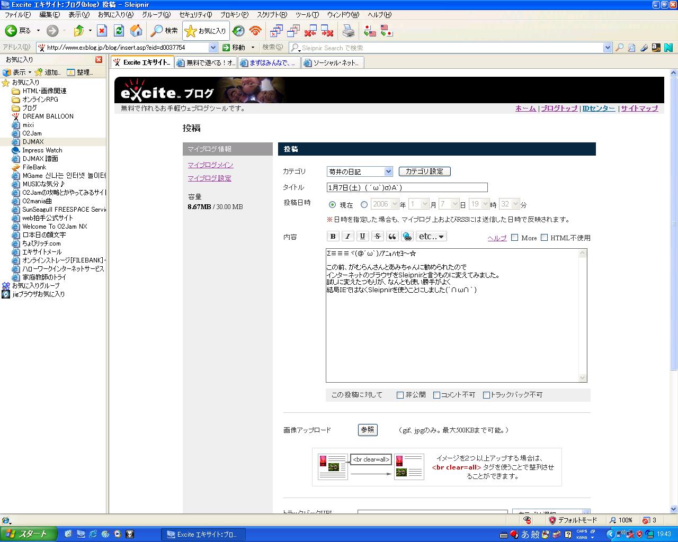Open the セキュリティ(I) menu

pyautogui.click(x=195, y=15)
